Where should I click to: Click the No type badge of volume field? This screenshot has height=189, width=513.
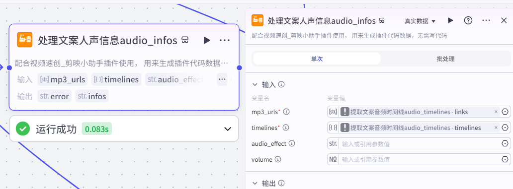(333, 159)
